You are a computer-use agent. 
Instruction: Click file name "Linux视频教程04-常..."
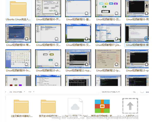point(18,45)
